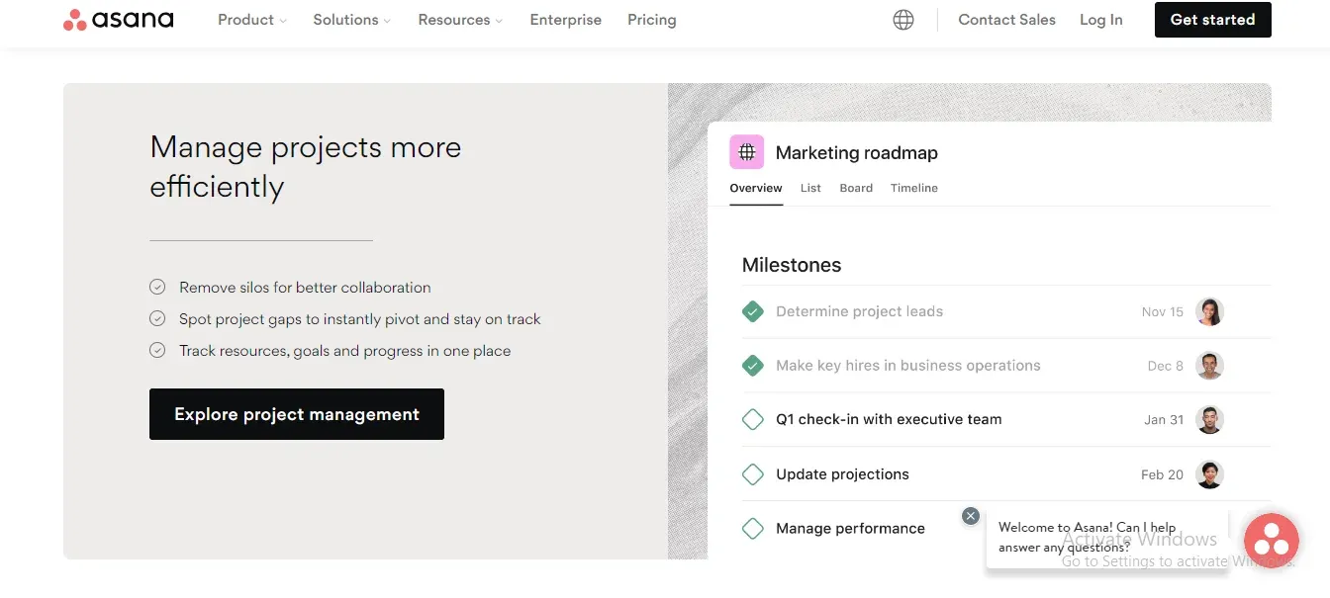This screenshot has height=598, width=1330.
Task: Mark Update projections milestone complete
Action: (753, 474)
